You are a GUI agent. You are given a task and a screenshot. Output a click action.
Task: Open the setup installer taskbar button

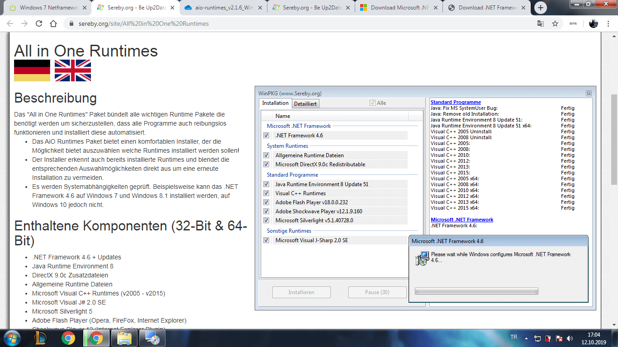152,338
